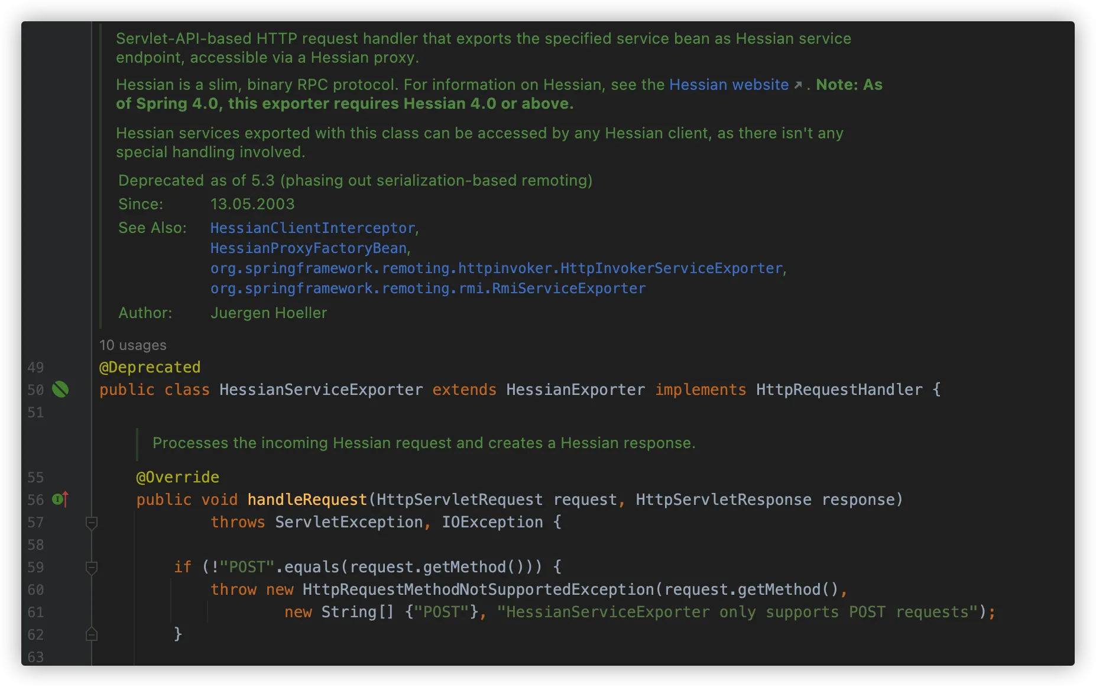Click the 'Since: 13.05.2003' date value
Viewport: 1096px width, 687px height.
coord(252,204)
